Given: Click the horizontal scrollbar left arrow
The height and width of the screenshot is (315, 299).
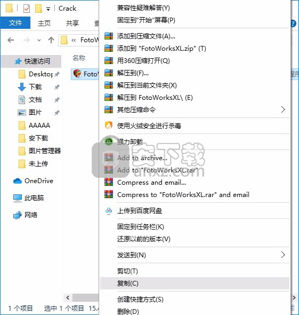Looking at the screenshot, I should tap(68, 297).
